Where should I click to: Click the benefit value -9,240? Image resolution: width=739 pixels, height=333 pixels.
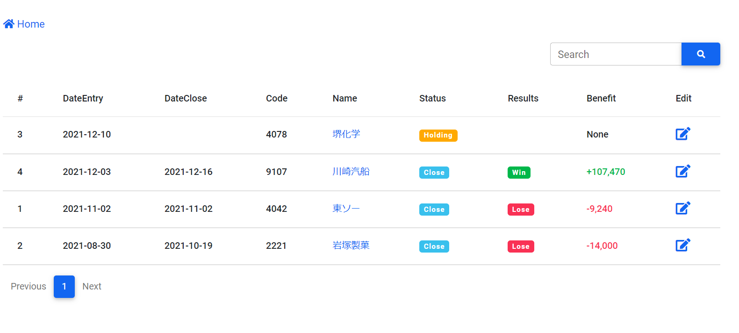click(x=599, y=209)
